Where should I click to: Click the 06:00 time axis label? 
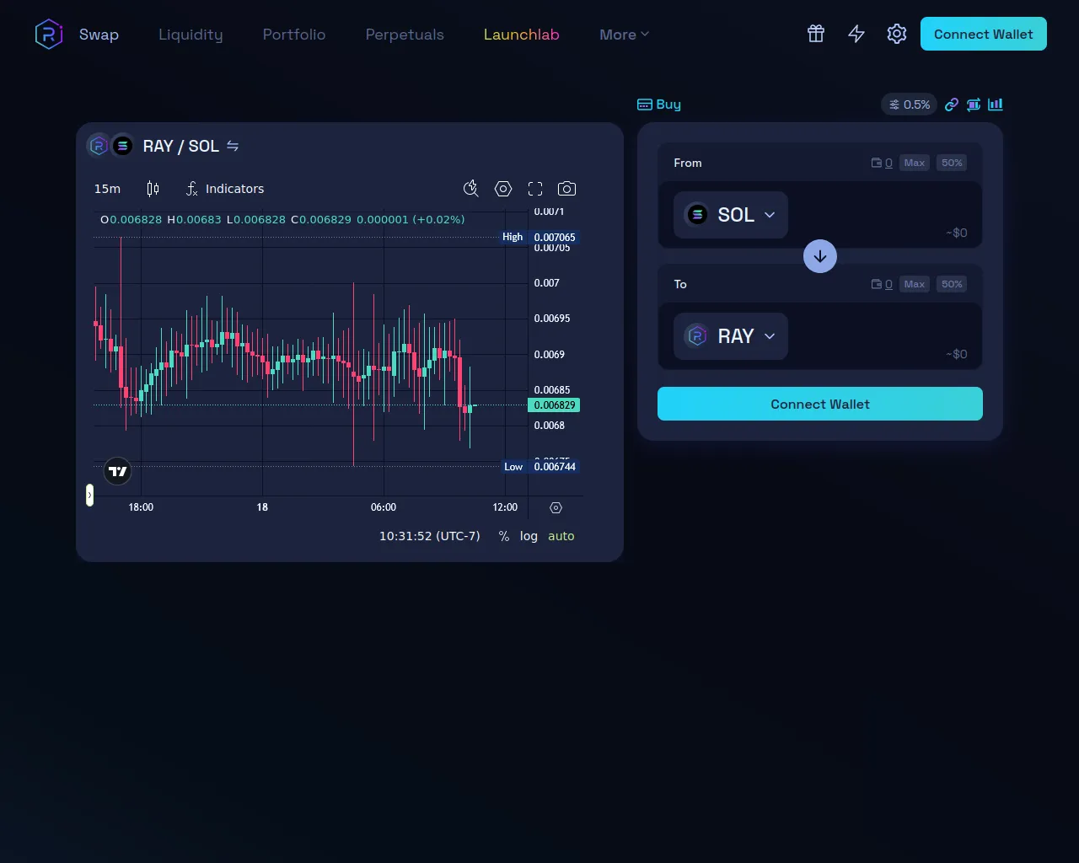click(384, 507)
